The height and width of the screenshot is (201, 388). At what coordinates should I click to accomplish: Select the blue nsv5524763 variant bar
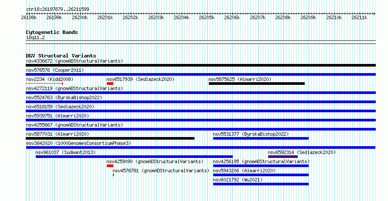point(201,102)
